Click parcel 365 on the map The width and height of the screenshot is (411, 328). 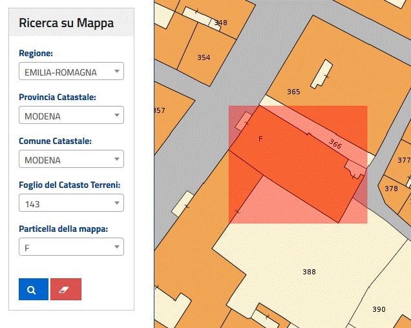point(293,92)
